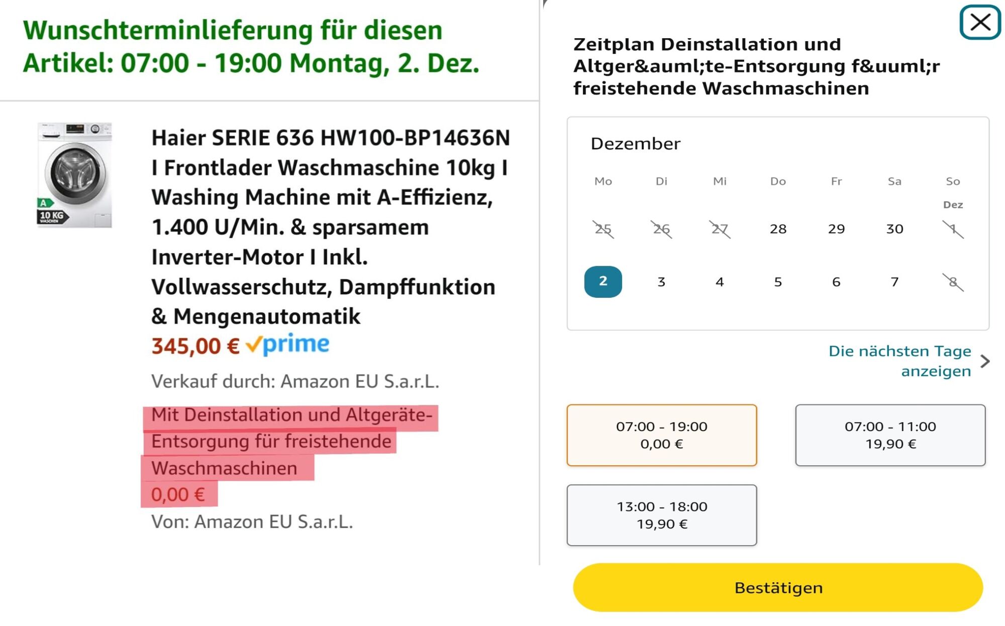
Task: Expand the next days with the chevron arrow
Action: coord(985,361)
